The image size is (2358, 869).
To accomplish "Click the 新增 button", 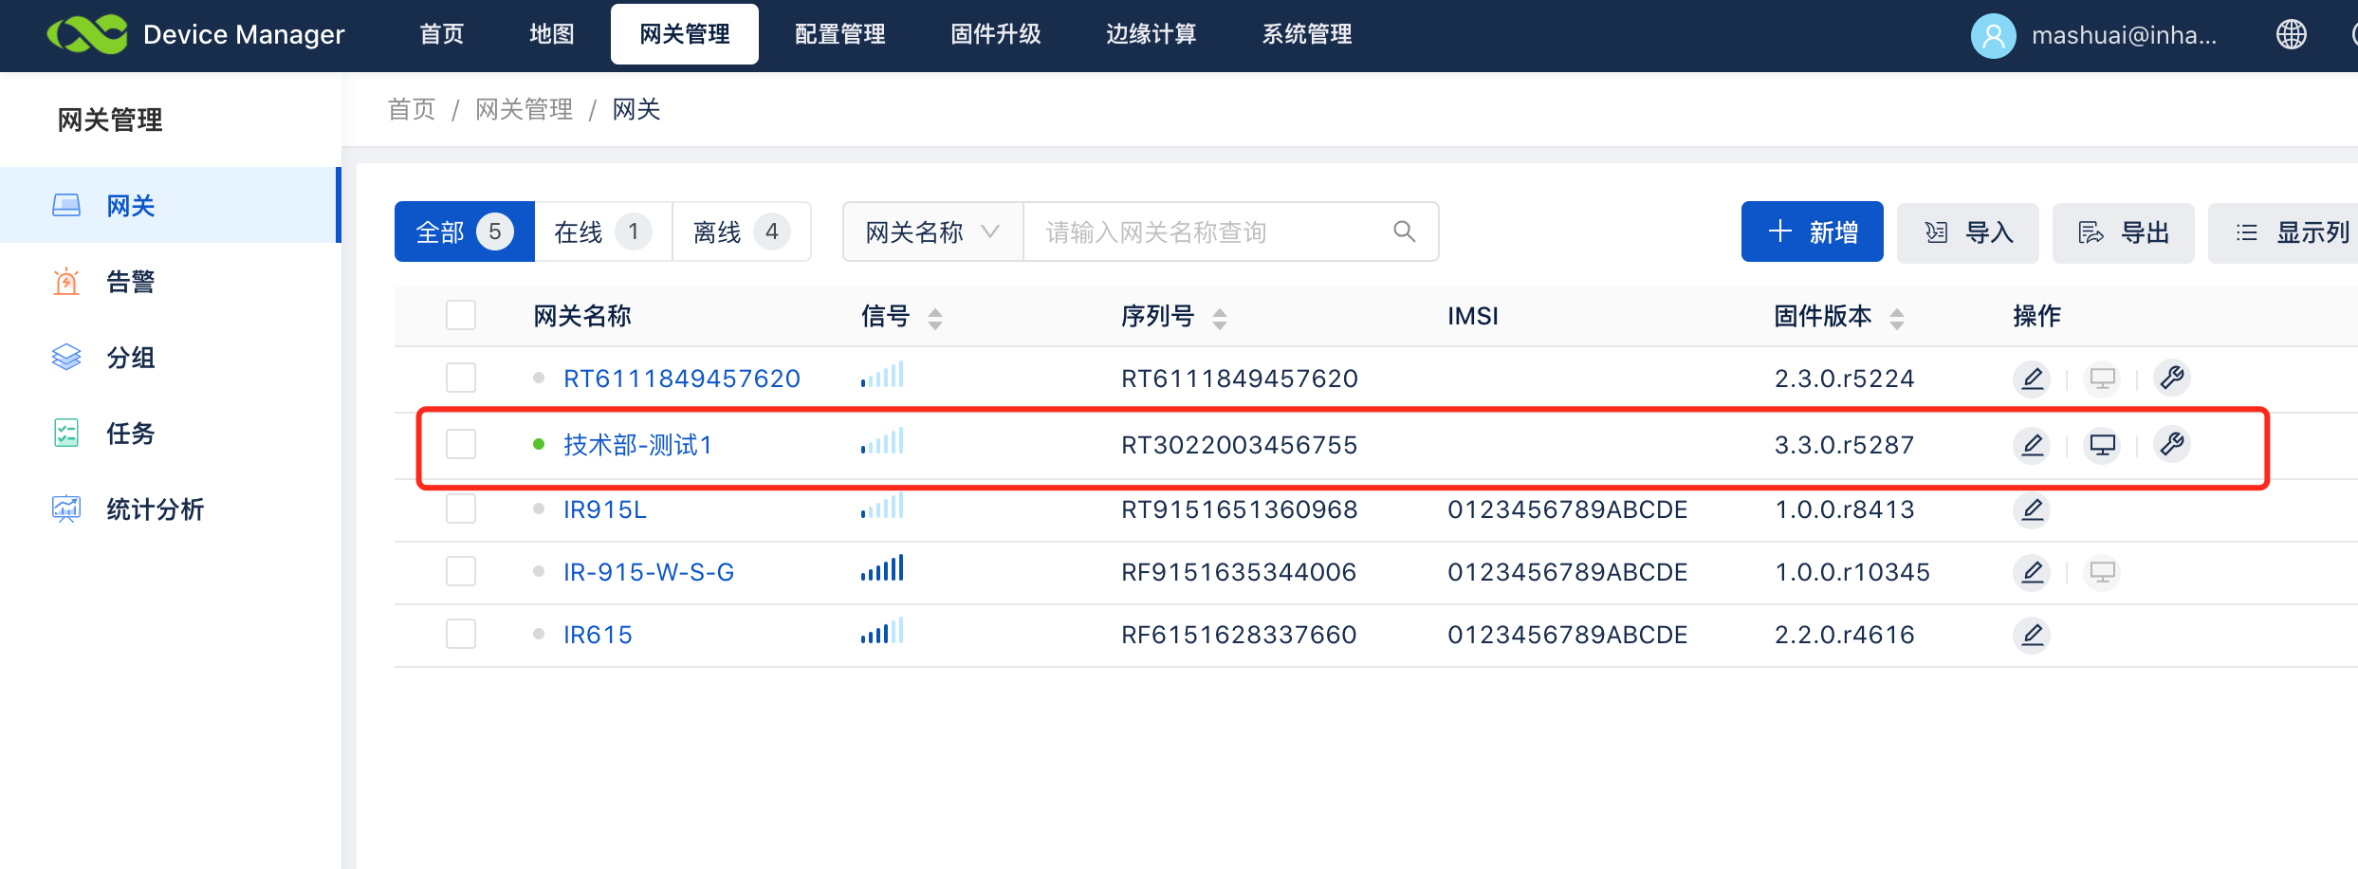I will (1812, 231).
